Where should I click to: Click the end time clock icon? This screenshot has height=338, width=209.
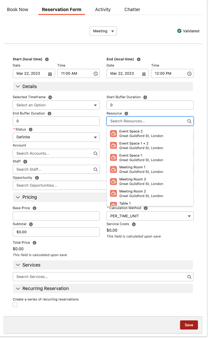(189, 74)
